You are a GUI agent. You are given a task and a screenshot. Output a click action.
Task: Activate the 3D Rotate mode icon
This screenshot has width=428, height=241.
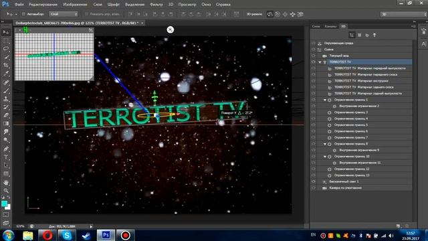click(x=270, y=14)
